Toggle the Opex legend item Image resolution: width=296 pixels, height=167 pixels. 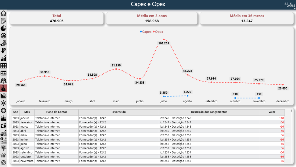click(158, 32)
